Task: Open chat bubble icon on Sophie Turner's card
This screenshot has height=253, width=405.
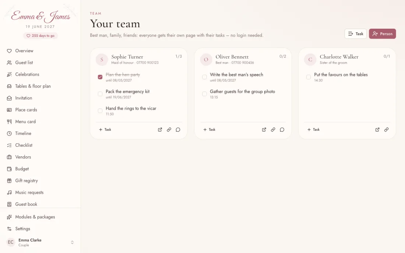Action: (178, 129)
